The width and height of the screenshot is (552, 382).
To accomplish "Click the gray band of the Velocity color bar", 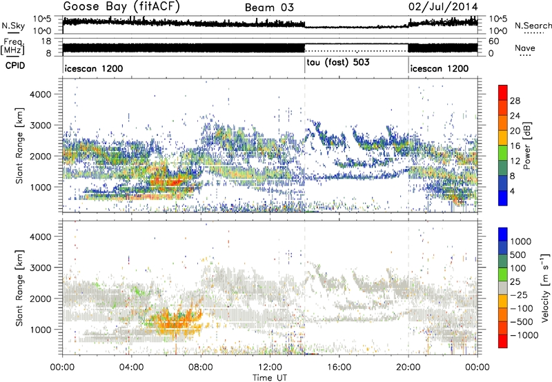I will (503, 288).
